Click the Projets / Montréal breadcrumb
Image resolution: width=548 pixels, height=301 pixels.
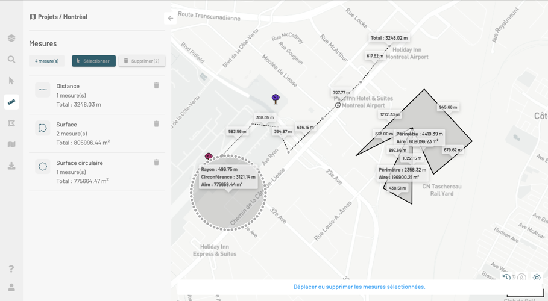[x=58, y=17]
